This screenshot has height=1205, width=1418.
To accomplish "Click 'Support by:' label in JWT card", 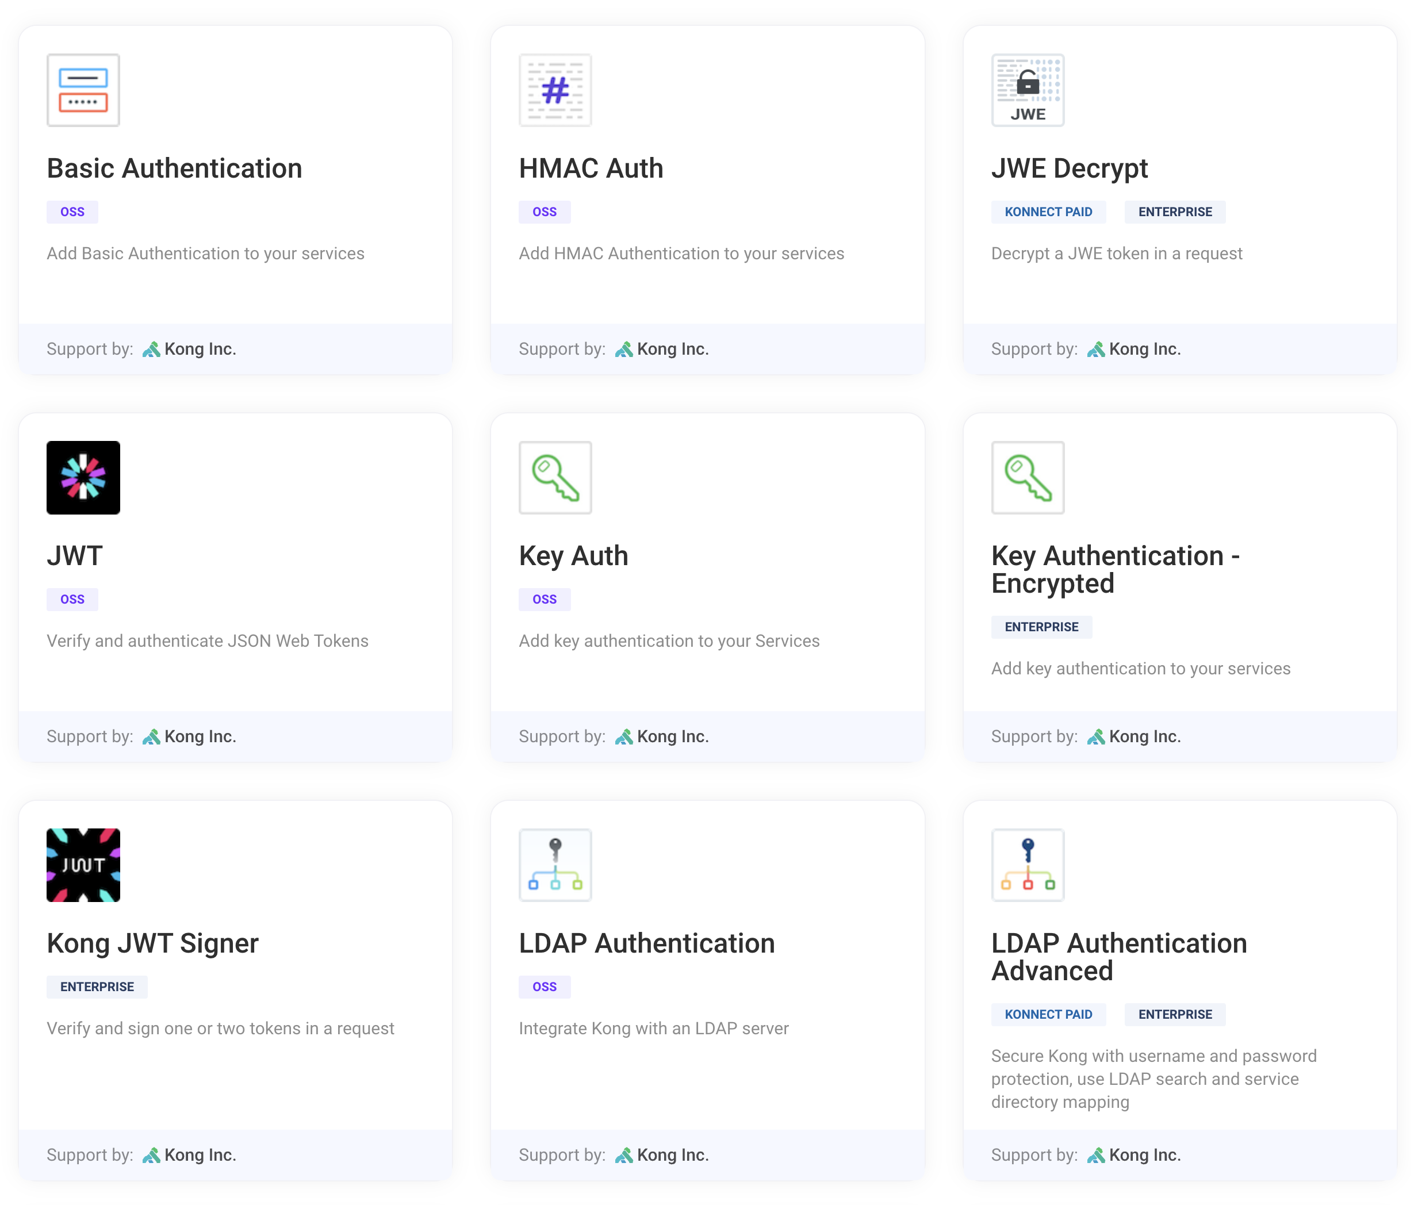I will point(90,736).
